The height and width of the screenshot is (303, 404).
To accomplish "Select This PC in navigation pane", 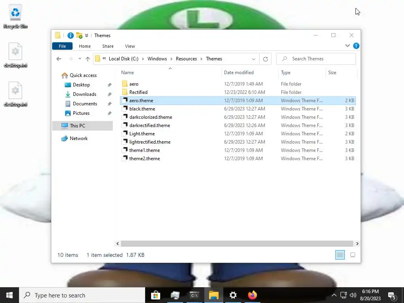I will click(82, 126).
